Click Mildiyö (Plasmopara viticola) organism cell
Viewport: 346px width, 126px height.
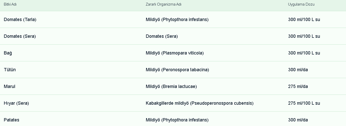click(175, 53)
